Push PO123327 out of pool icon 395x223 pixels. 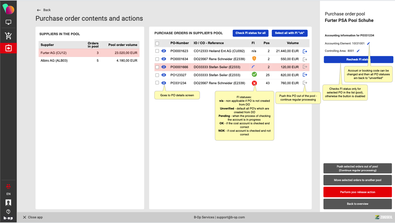[305, 75]
